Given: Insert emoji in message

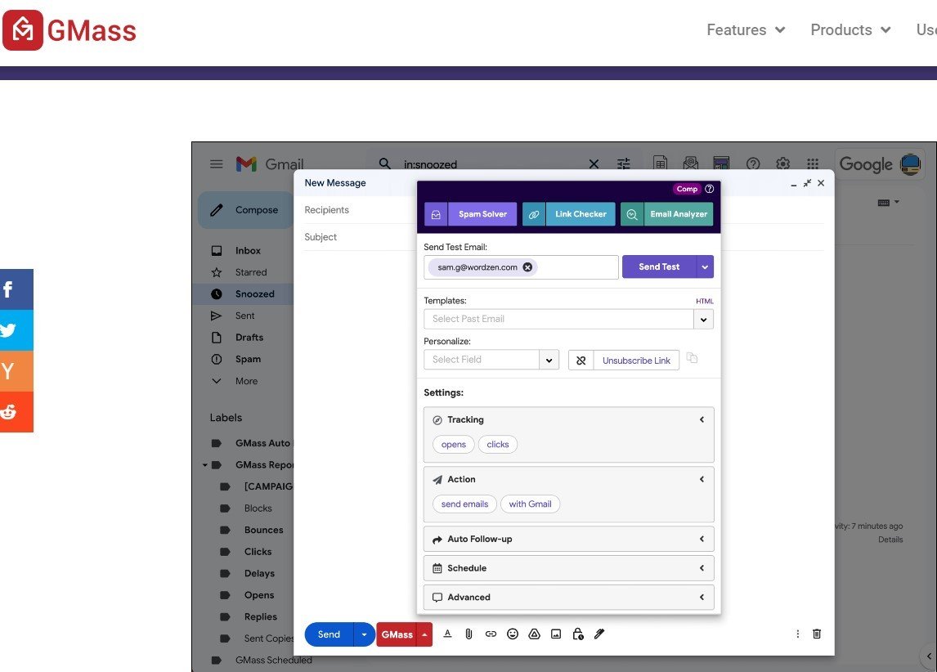Looking at the screenshot, I should point(513,634).
